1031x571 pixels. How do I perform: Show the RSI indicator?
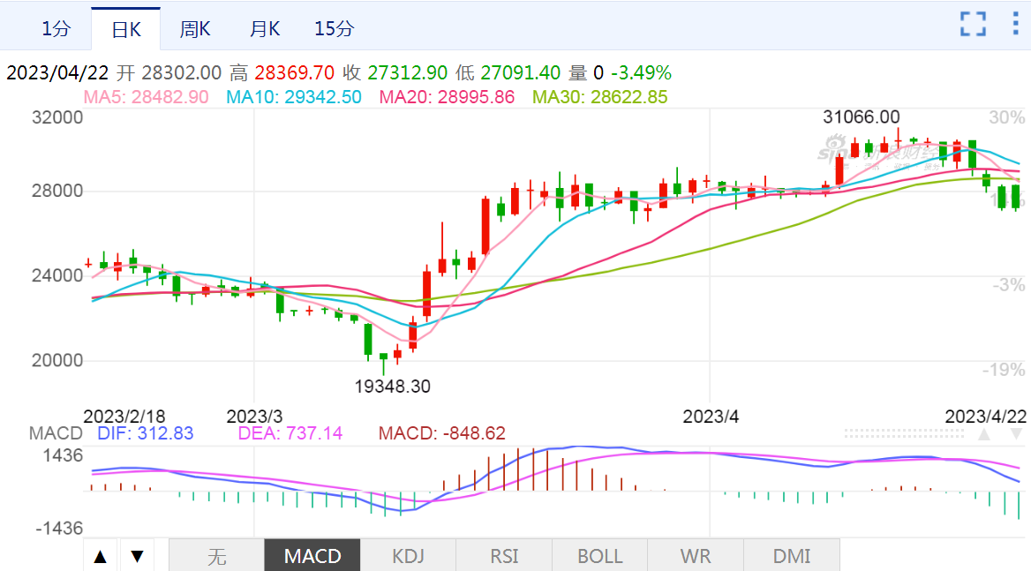coord(504,556)
